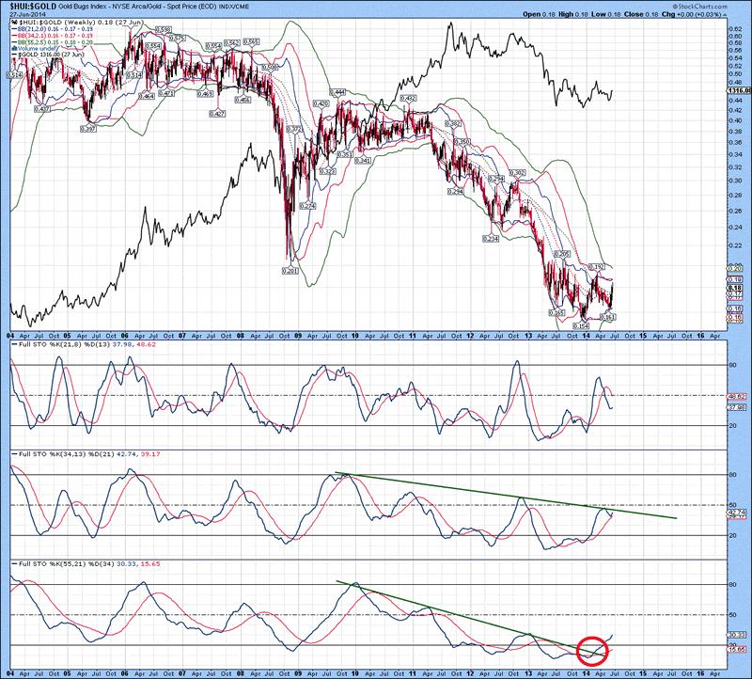Image resolution: width=752 pixels, height=679 pixels.
Task: Click the 0.154 low price label
Action: coord(584,325)
